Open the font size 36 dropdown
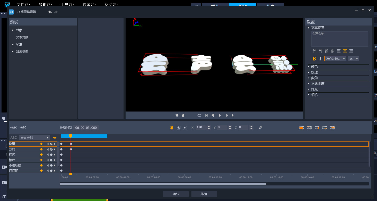377x201 pixels. click(353, 59)
